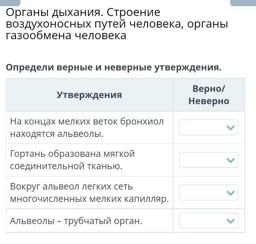Expand the answer box for the Гортань statement

pos(208,160)
